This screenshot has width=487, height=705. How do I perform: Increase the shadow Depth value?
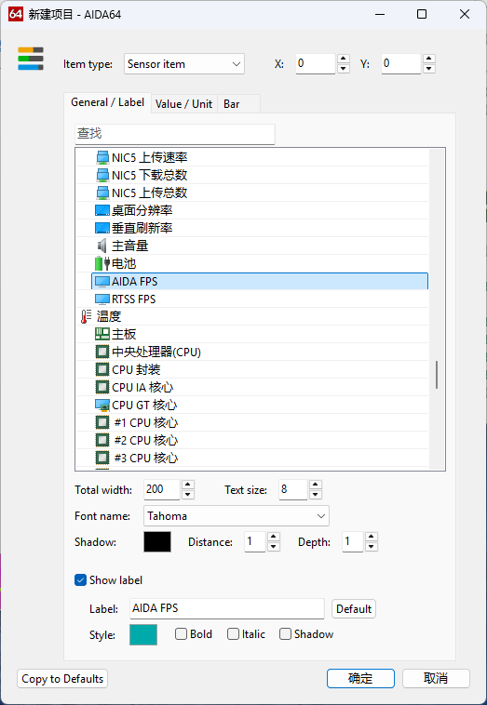(x=372, y=537)
